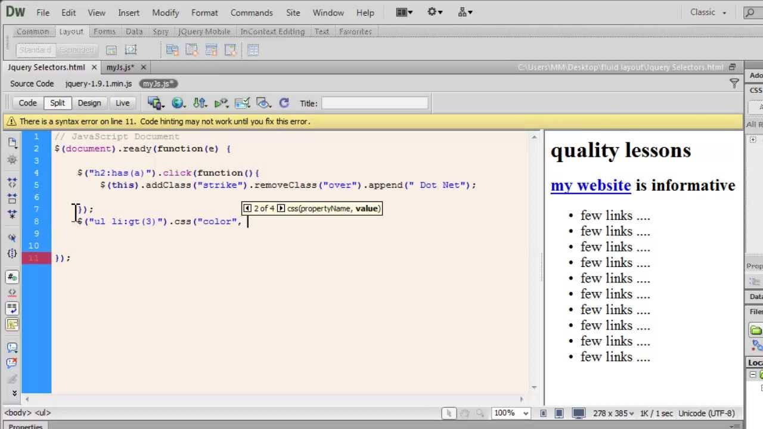Click Check Browser Compatibility icon

click(x=242, y=103)
